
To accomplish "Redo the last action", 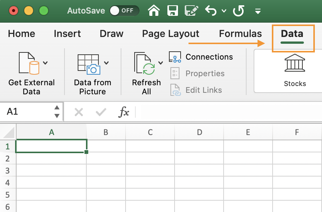I will click(x=238, y=11).
